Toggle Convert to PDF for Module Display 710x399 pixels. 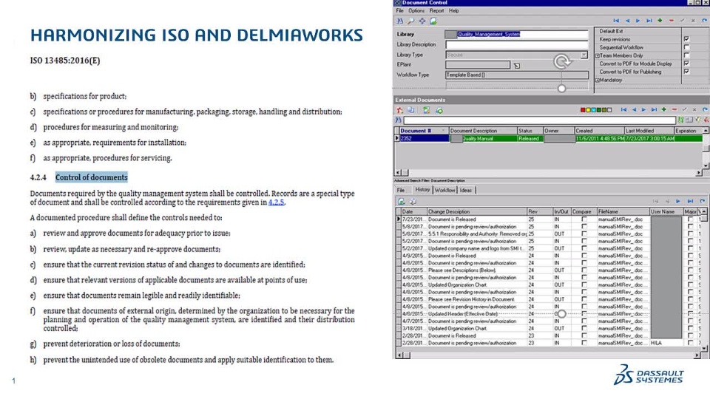pos(686,64)
